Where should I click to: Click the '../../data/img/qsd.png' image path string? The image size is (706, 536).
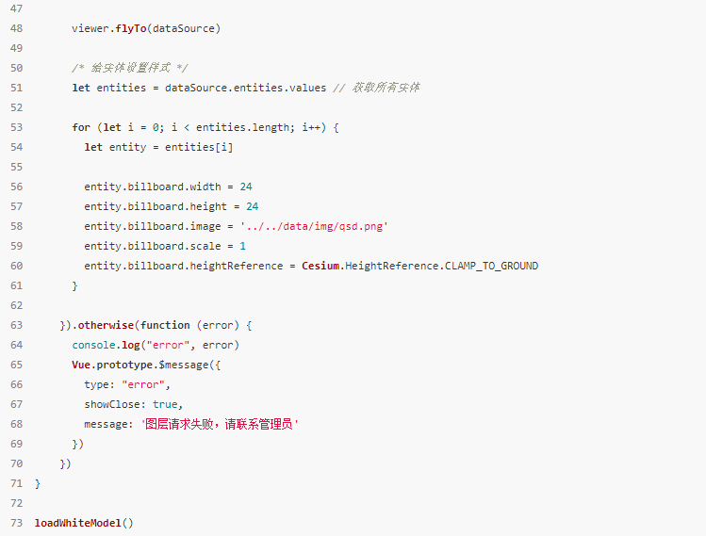314,226
